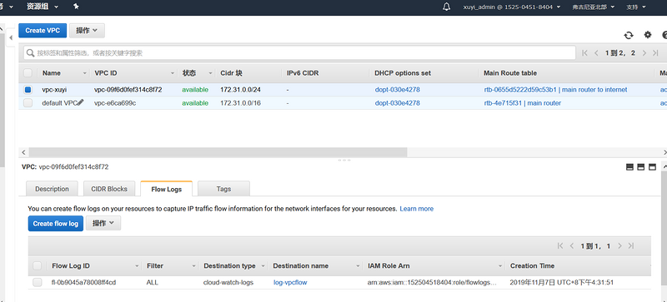Open the 状态 column filter arrow
The image size is (667, 302).
tap(210, 73)
